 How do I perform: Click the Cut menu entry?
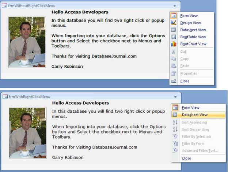coord(183,52)
